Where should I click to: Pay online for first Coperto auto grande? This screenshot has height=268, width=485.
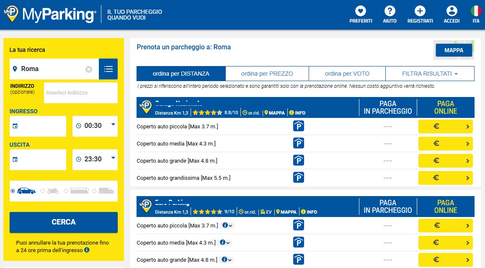tap(445, 161)
